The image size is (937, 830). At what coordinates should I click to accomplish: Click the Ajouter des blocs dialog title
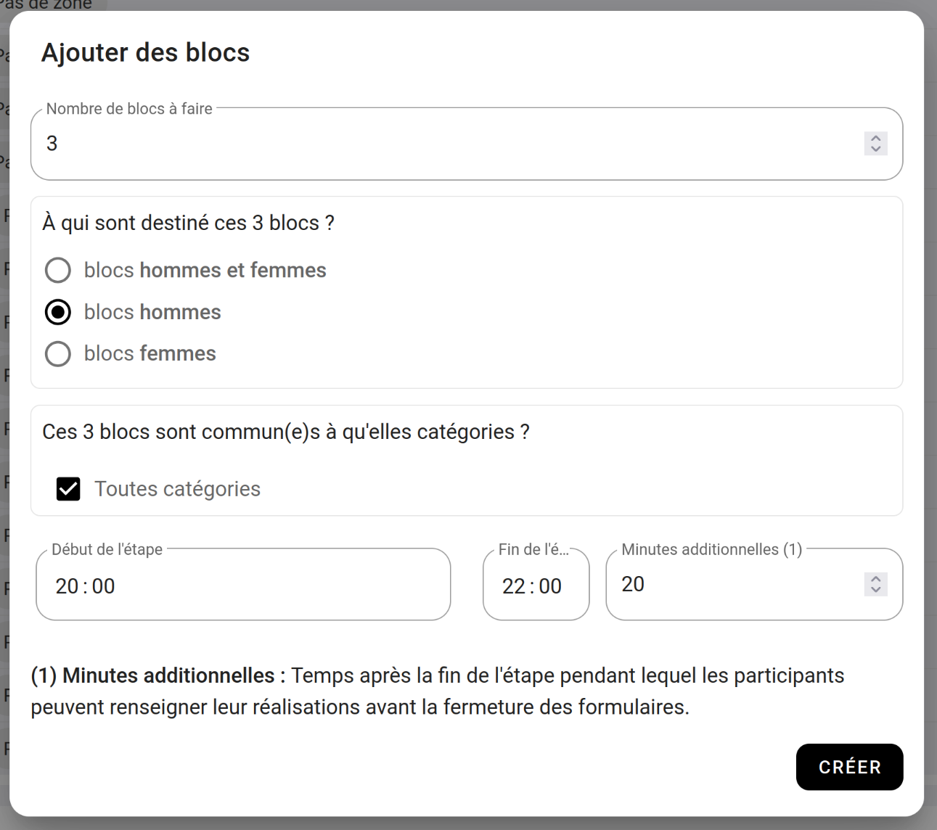click(145, 53)
